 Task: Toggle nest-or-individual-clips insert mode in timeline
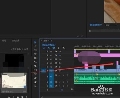(x=44, y=48)
